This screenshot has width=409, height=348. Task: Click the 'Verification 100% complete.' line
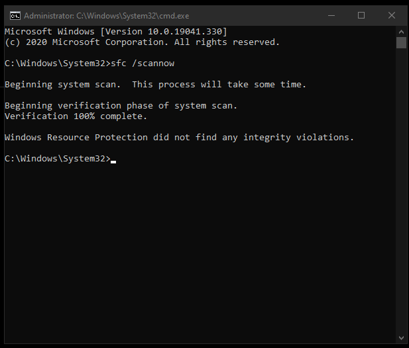coord(76,116)
